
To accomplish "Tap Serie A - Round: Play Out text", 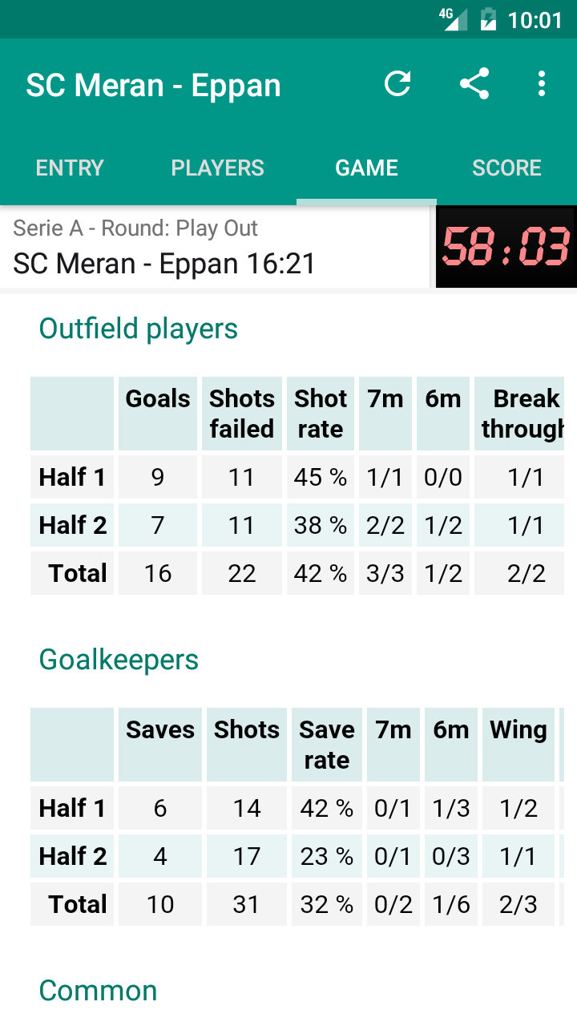I will click(x=135, y=228).
